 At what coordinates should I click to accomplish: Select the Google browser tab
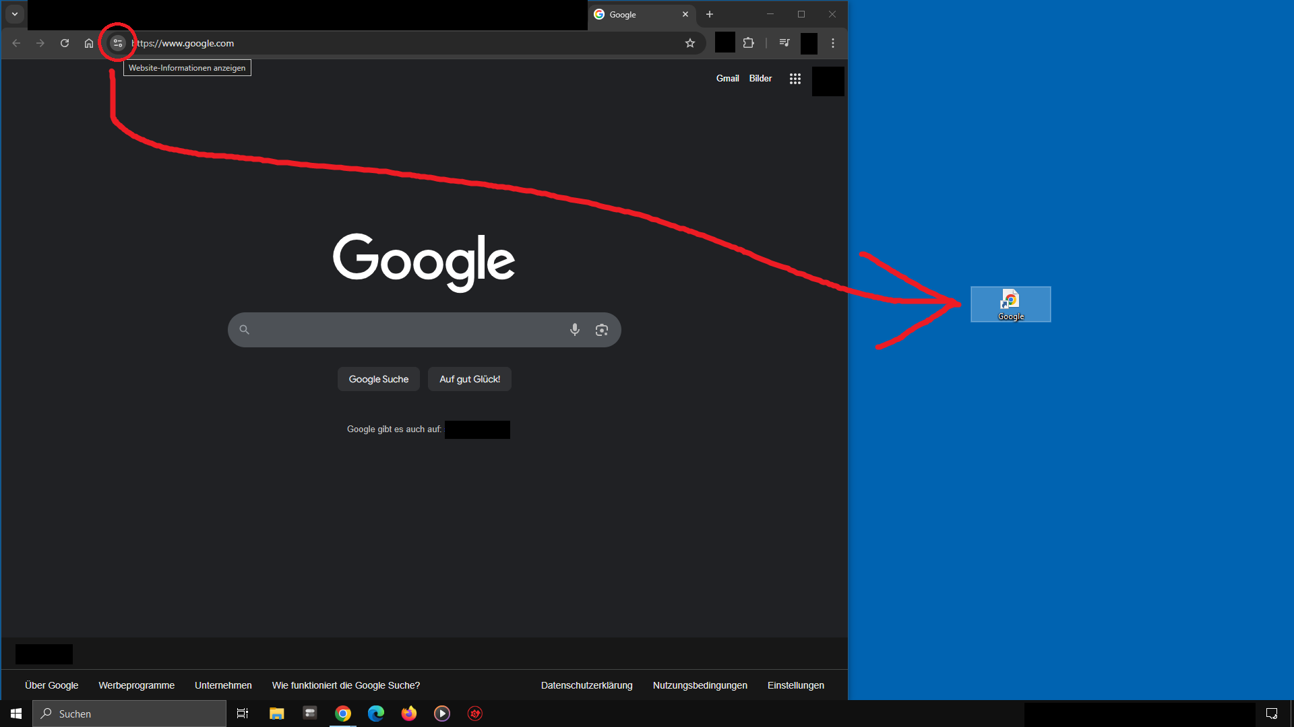(634, 15)
